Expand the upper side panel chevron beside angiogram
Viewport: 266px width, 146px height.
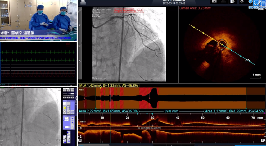tap(80, 25)
